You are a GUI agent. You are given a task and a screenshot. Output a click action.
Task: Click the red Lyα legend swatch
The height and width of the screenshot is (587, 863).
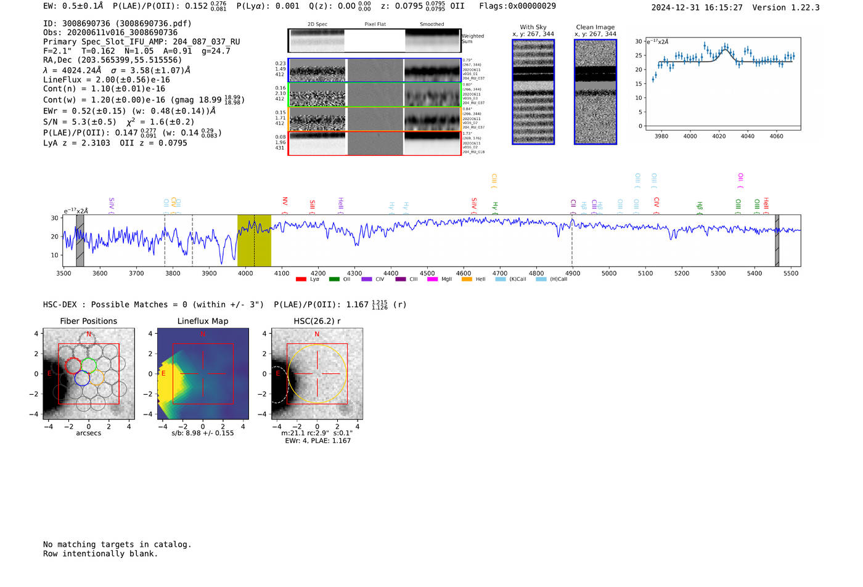(301, 279)
